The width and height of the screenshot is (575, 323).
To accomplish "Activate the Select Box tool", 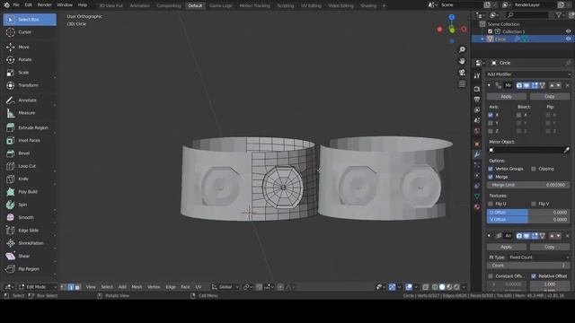I will pyautogui.click(x=30, y=20).
